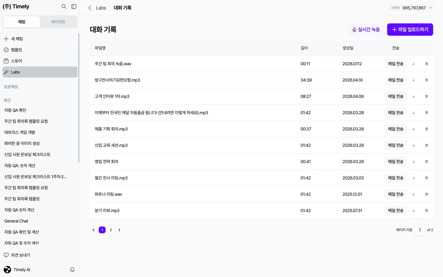Select page 1 in pagination
The height and width of the screenshot is (277, 443).
click(x=102, y=230)
